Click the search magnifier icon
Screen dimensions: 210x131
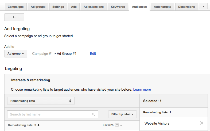point(93,114)
